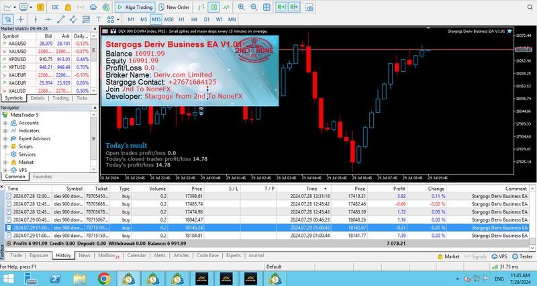Select the horizontal line drawing tool
537x286 pixels.
[48, 19]
